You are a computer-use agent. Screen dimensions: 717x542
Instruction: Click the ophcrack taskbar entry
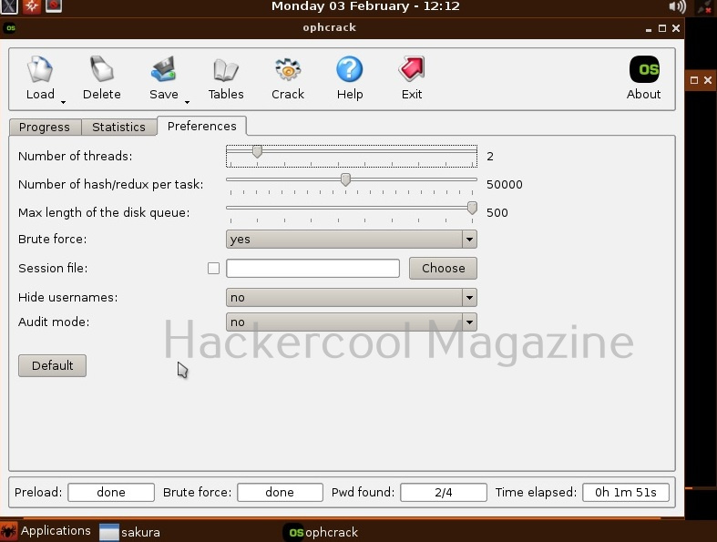(323, 532)
